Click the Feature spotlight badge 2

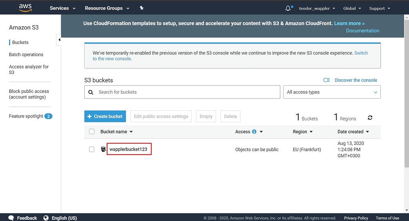coord(48,116)
